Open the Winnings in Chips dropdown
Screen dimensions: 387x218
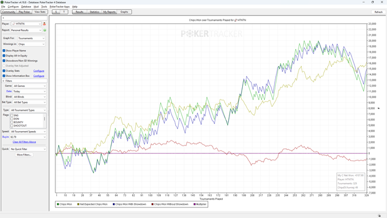point(32,44)
